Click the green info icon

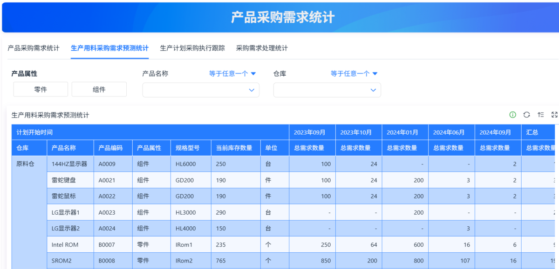512,115
